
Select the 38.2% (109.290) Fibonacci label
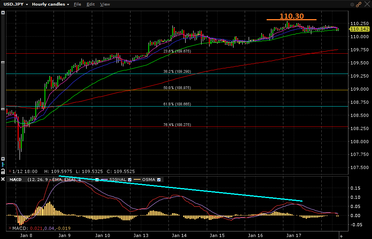click(x=177, y=72)
